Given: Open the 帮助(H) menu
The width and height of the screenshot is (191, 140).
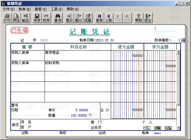Looking at the screenshot, I should [73, 9].
